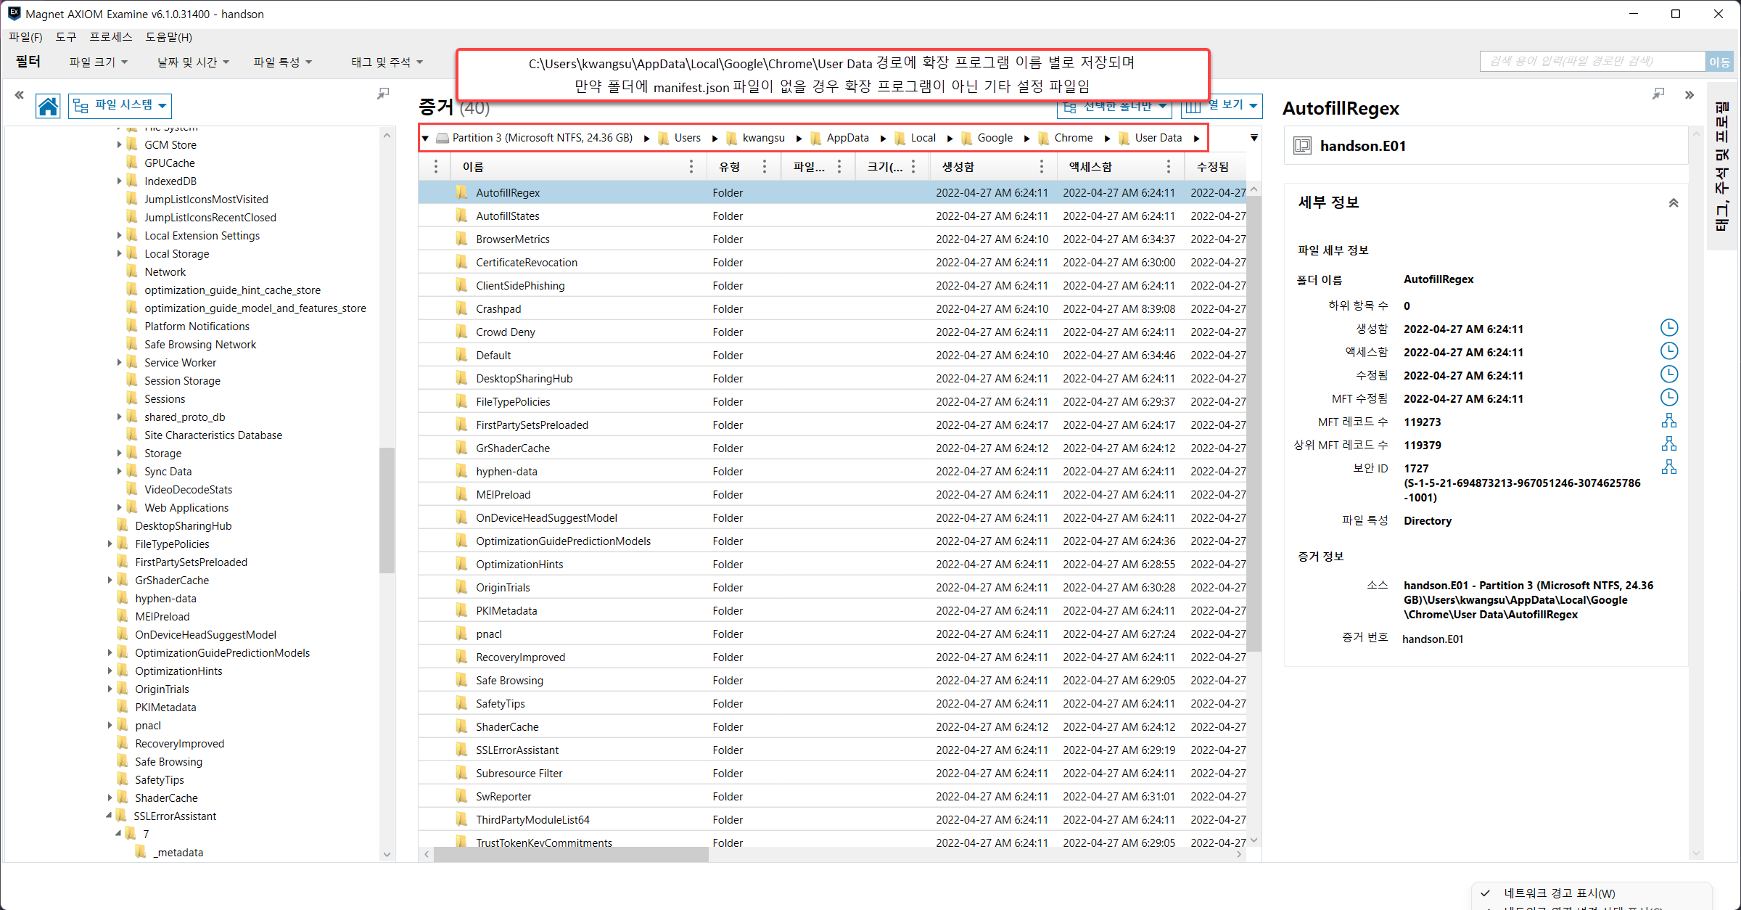
Task: Select the CertificateRevocation folder row
Action: [x=832, y=263]
